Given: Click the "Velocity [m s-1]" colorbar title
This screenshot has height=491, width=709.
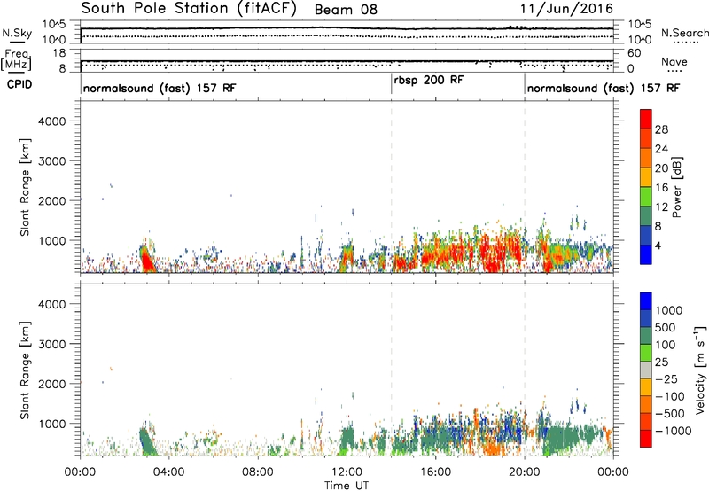Looking at the screenshot, I should coord(700,370).
